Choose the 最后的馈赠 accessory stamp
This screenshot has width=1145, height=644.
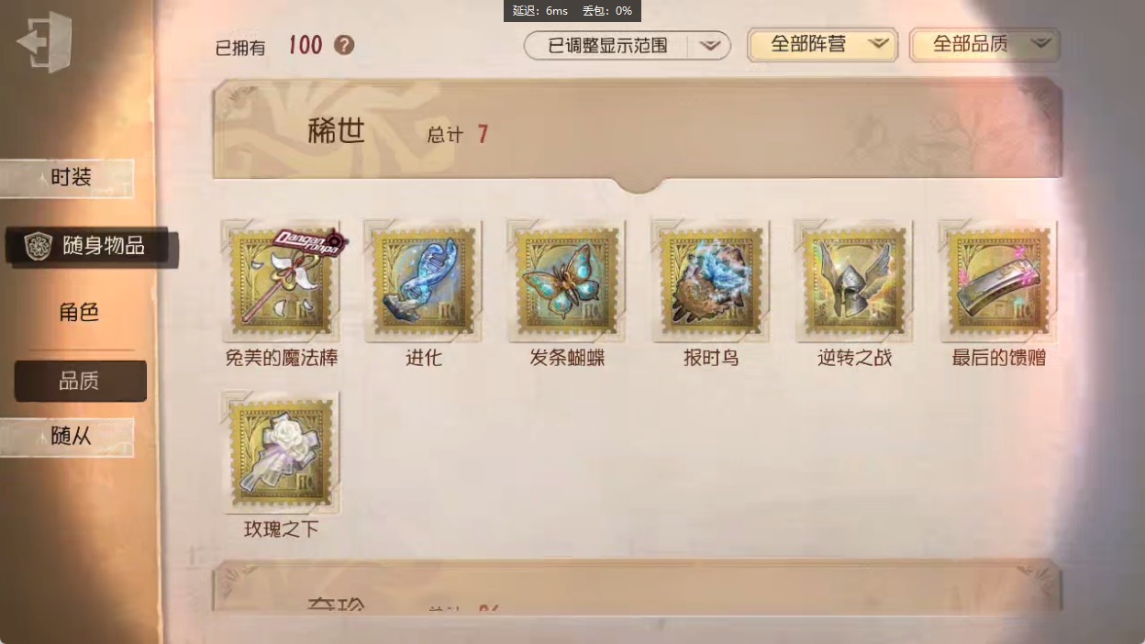click(999, 281)
